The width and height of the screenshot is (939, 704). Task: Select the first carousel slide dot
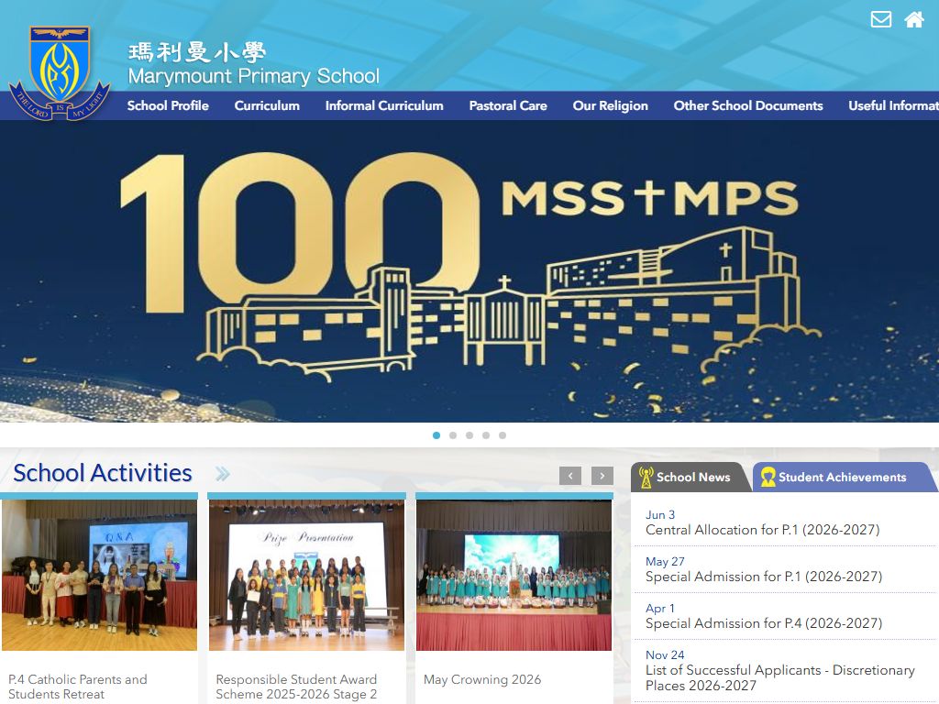pos(436,435)
